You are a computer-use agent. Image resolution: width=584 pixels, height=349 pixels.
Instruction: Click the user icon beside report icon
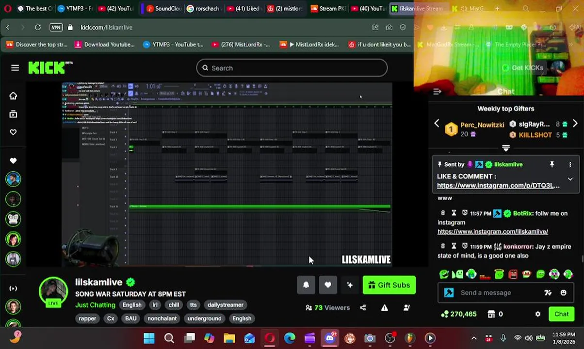406,307
